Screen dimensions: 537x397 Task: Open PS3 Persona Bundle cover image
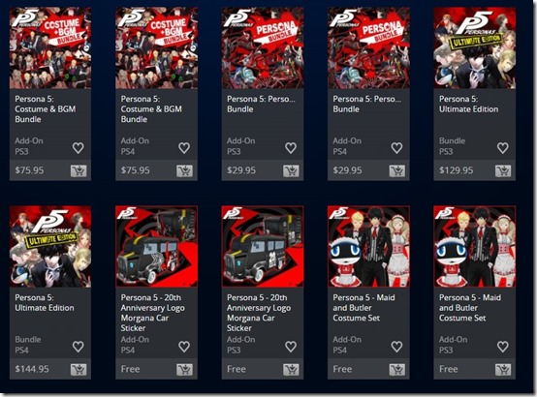point(263,48)
